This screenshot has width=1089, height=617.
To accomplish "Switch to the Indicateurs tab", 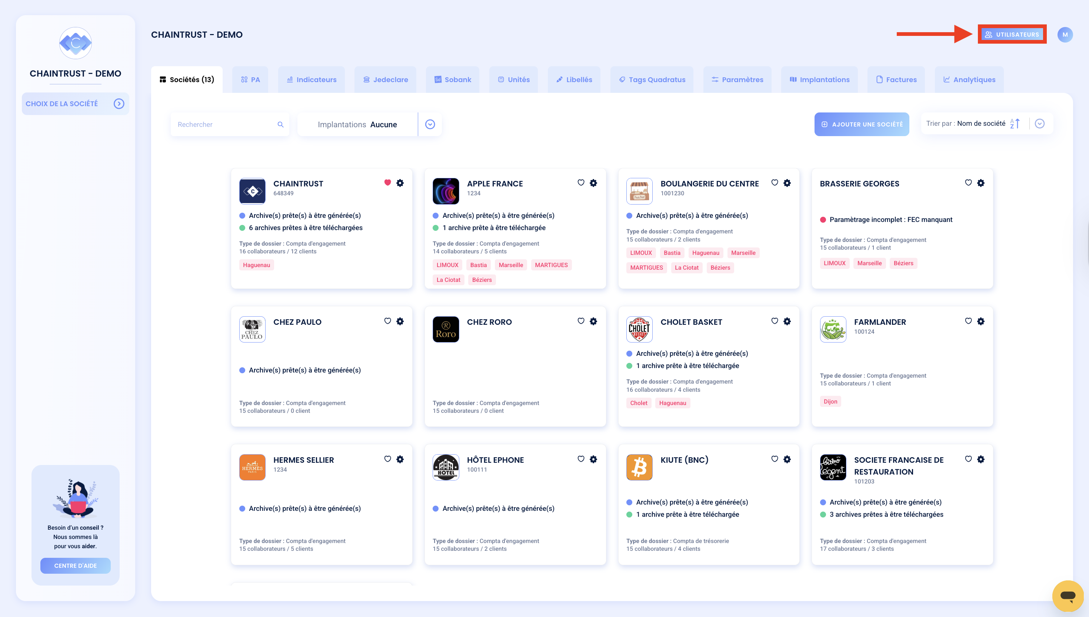I will tap(312, 79).
